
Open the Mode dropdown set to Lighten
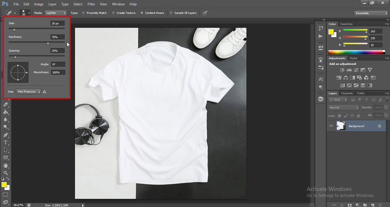coord(56,13)
